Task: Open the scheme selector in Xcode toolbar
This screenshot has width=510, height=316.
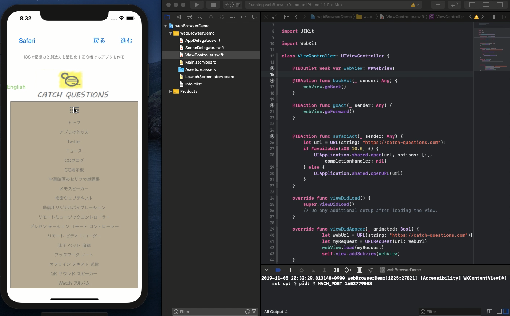Action: [233, 5]
